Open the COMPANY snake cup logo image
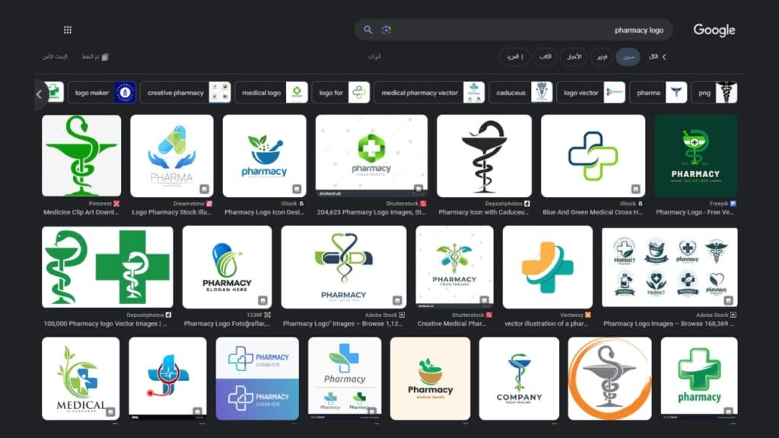 point(519,379)
